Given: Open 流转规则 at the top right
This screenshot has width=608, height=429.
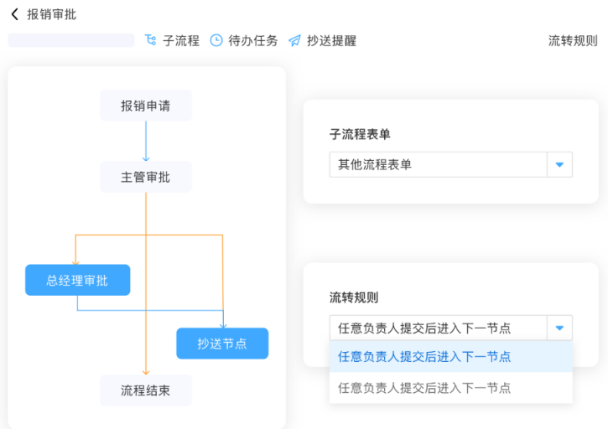Looking at the screenshot, I should point(573,40).
